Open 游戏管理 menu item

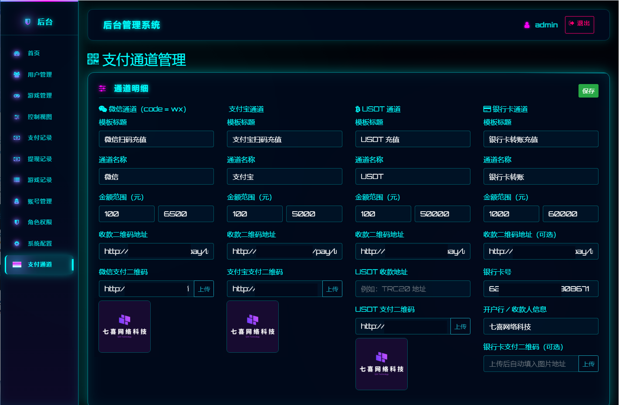pos(40,95)
